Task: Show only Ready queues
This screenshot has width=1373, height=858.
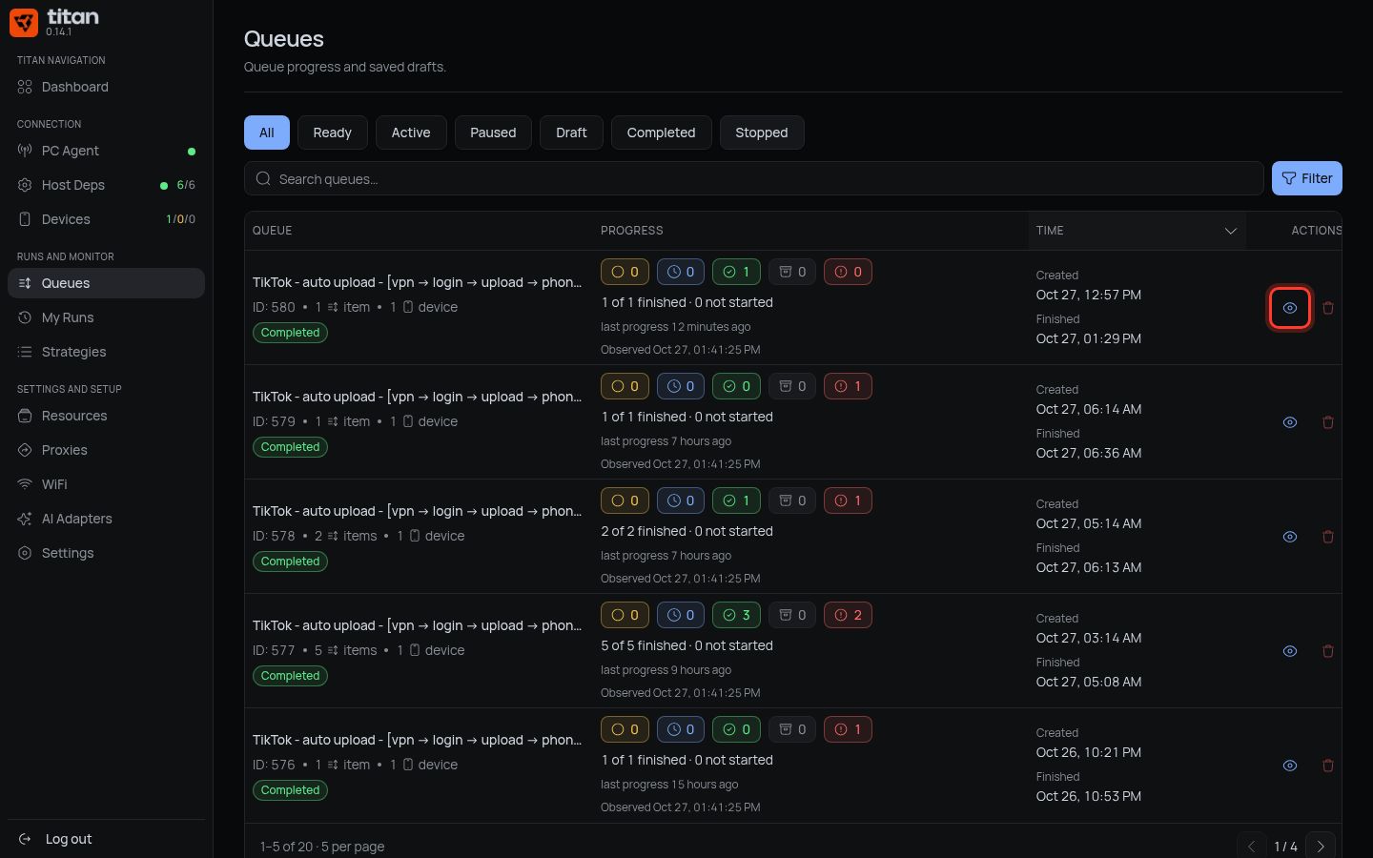Action: point(333,133)
